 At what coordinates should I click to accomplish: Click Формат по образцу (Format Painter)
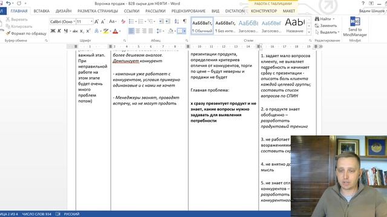click(26, 33)
